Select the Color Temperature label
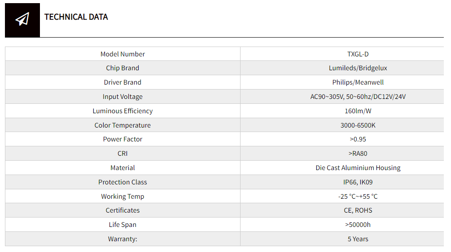Image resolution: width=451 pixels, height=252 pixels. (123, 125)
